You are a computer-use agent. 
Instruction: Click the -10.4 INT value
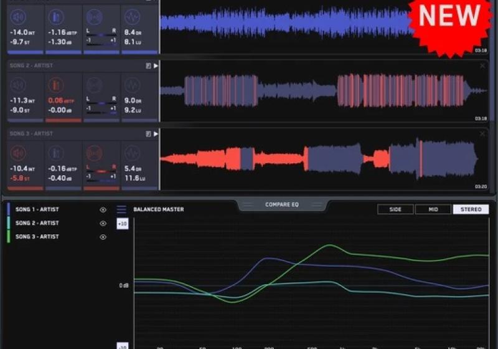click(22, 169)
